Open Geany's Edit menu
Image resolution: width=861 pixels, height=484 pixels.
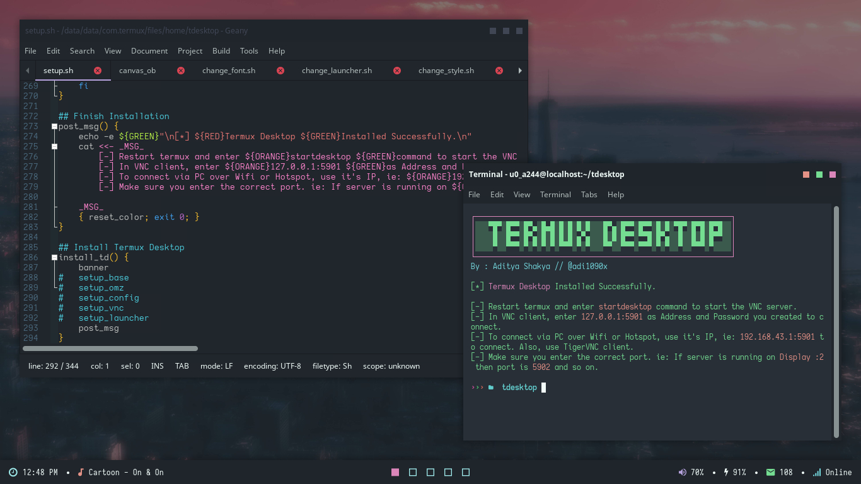(53, 51)
